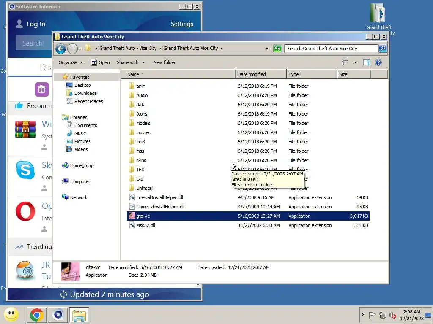Image resolution: width=433 pixels, height=324 pixels.
Task: Select Libraries in the navigation pane
Action: coord(78,117)
